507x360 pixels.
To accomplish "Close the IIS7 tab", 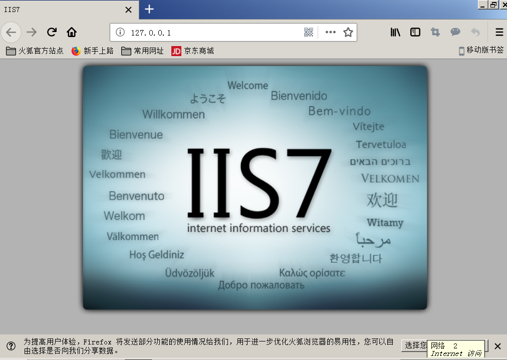I will point(128,10).
